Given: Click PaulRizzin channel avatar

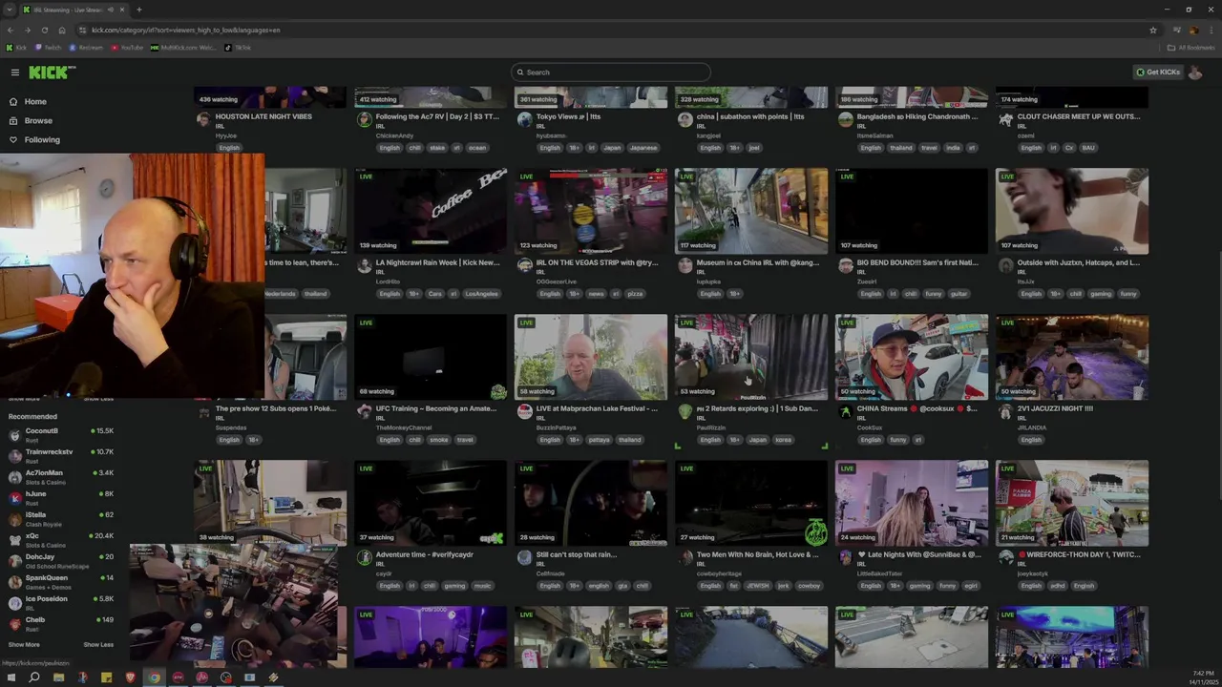Looking at the screenshot, I should point(685,411).
